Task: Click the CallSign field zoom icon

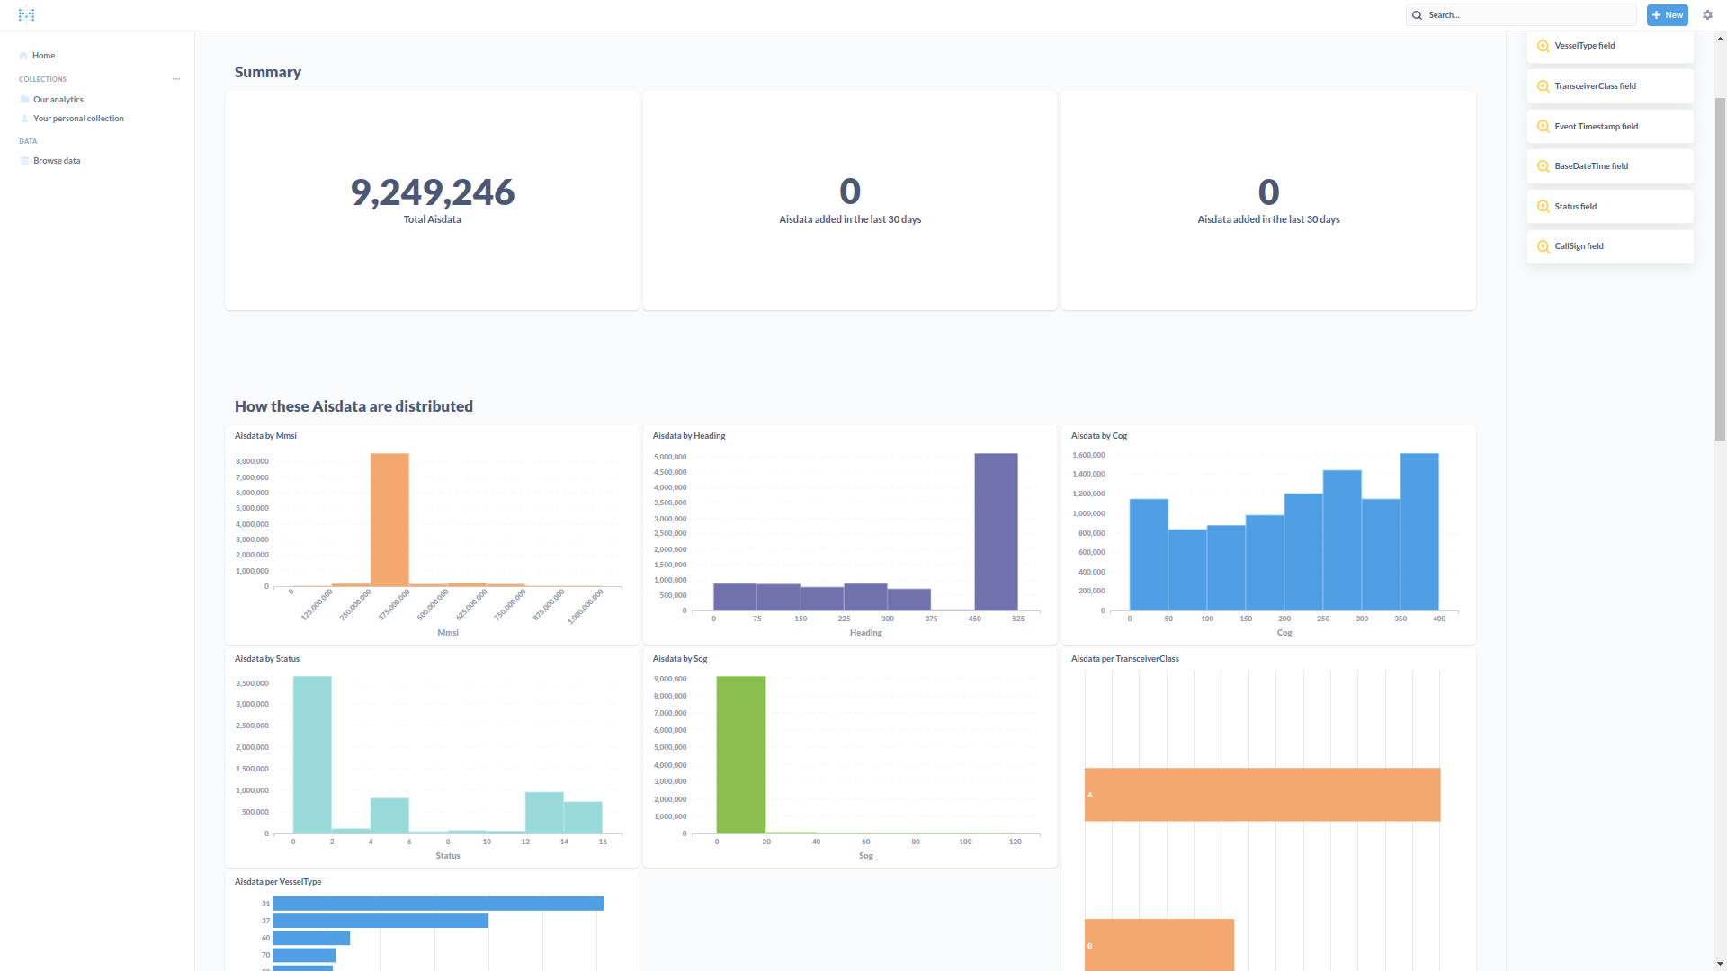Action: [x=1544, y=246]
